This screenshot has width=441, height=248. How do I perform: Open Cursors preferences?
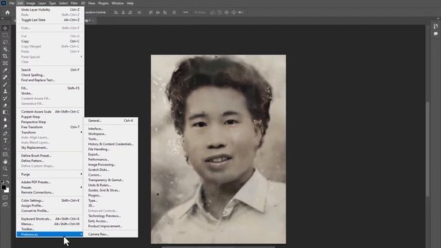pyautogui.click(x=111, y=175)
